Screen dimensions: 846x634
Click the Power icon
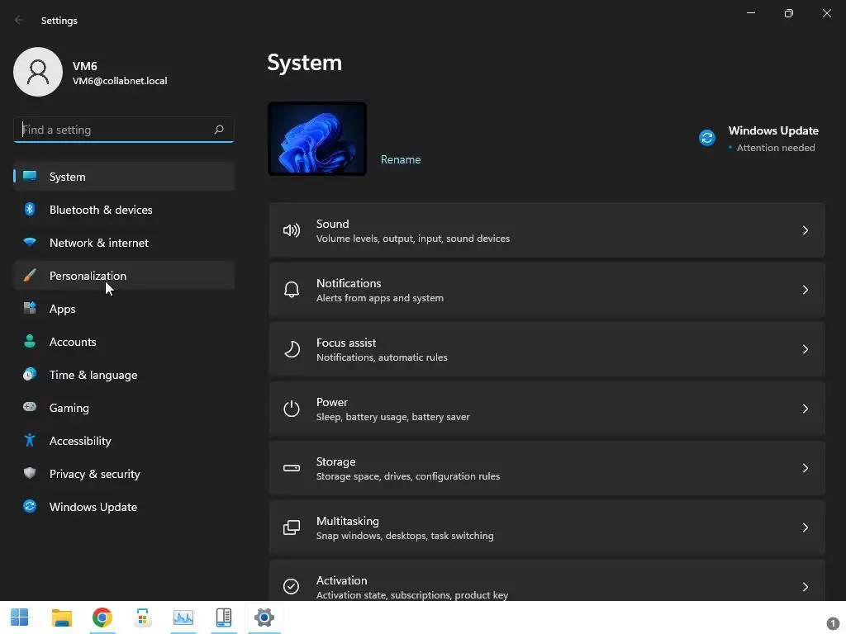(x=292, y=409)
